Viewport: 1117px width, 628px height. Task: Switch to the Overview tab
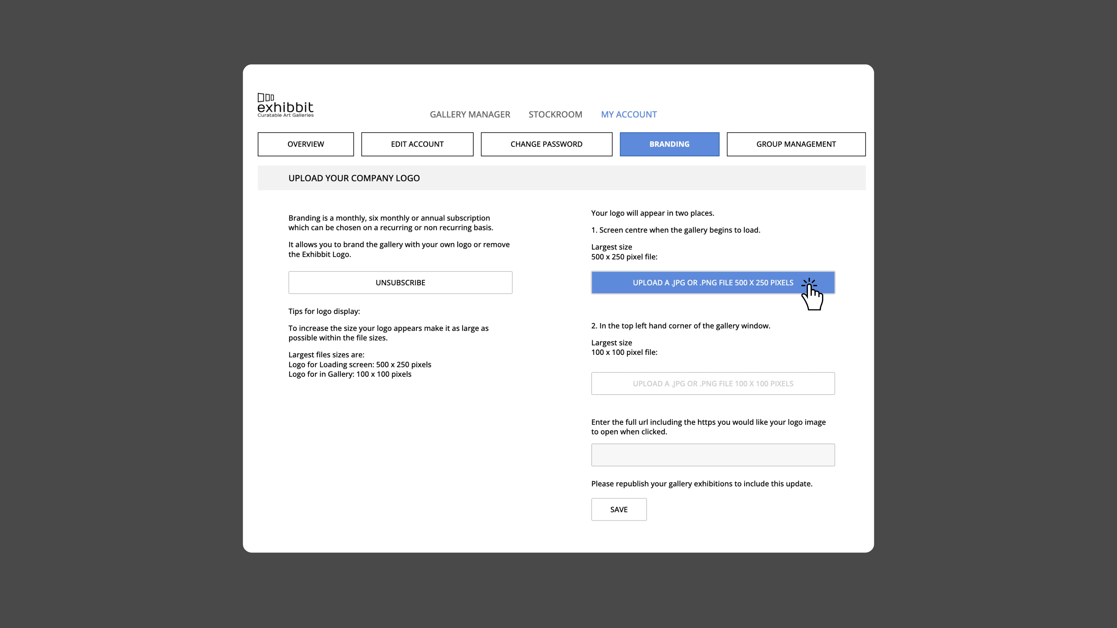tap(306, 144)
